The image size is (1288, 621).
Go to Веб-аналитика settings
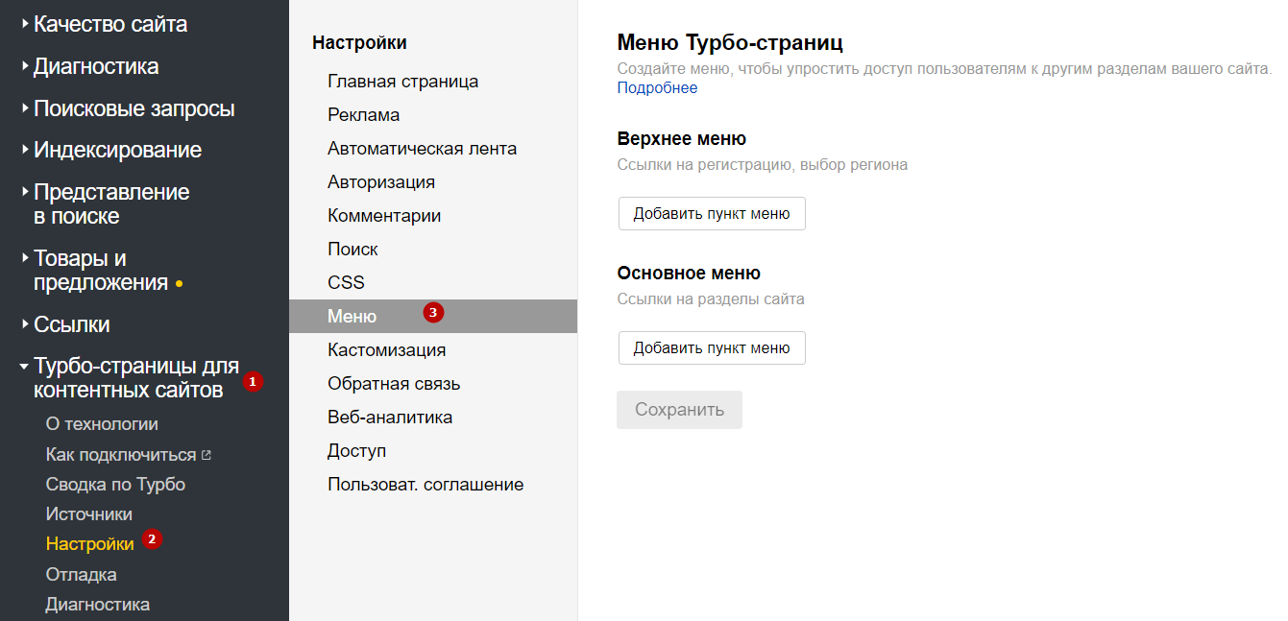pos(390,417)
